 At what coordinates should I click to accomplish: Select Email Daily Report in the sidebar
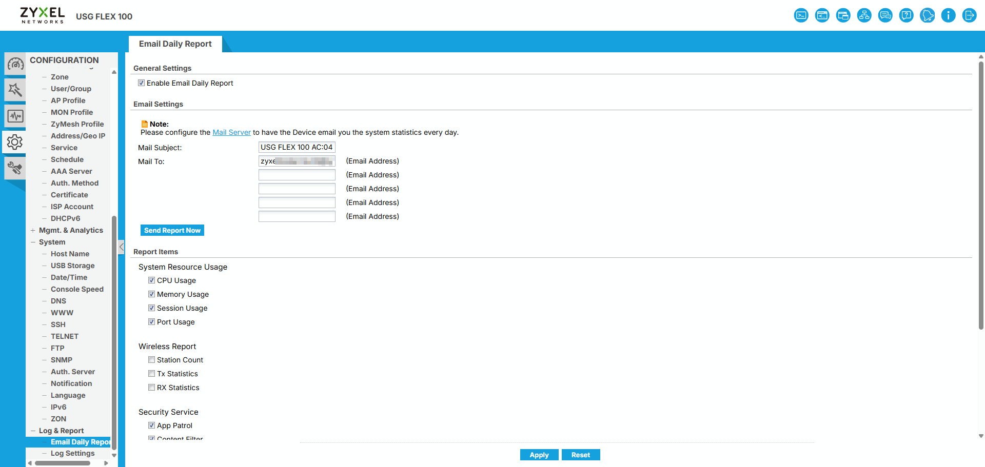click(x=80, y=442)
